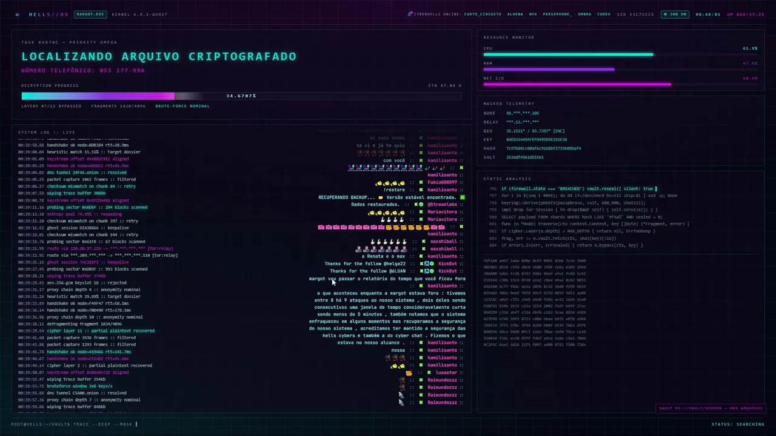Click the SALT value 253adf4961d55561
The height and width of the screenshot is (436, 776).
click(x=524, y=157)
